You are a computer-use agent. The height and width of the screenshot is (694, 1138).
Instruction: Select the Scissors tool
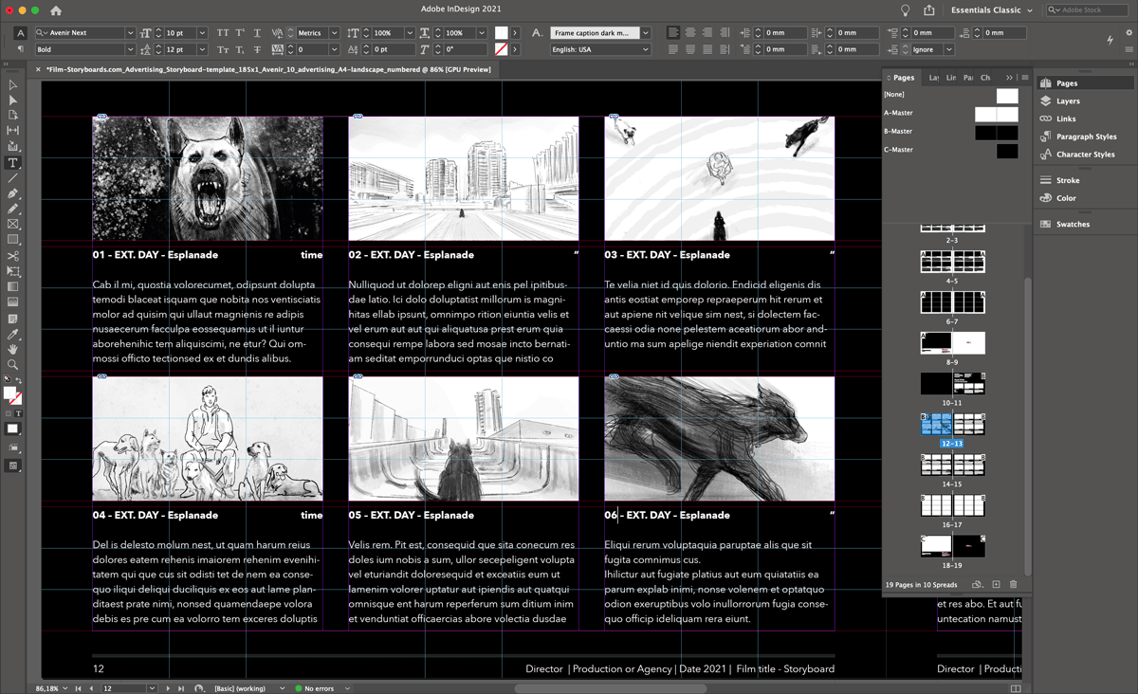click(13, 256)
